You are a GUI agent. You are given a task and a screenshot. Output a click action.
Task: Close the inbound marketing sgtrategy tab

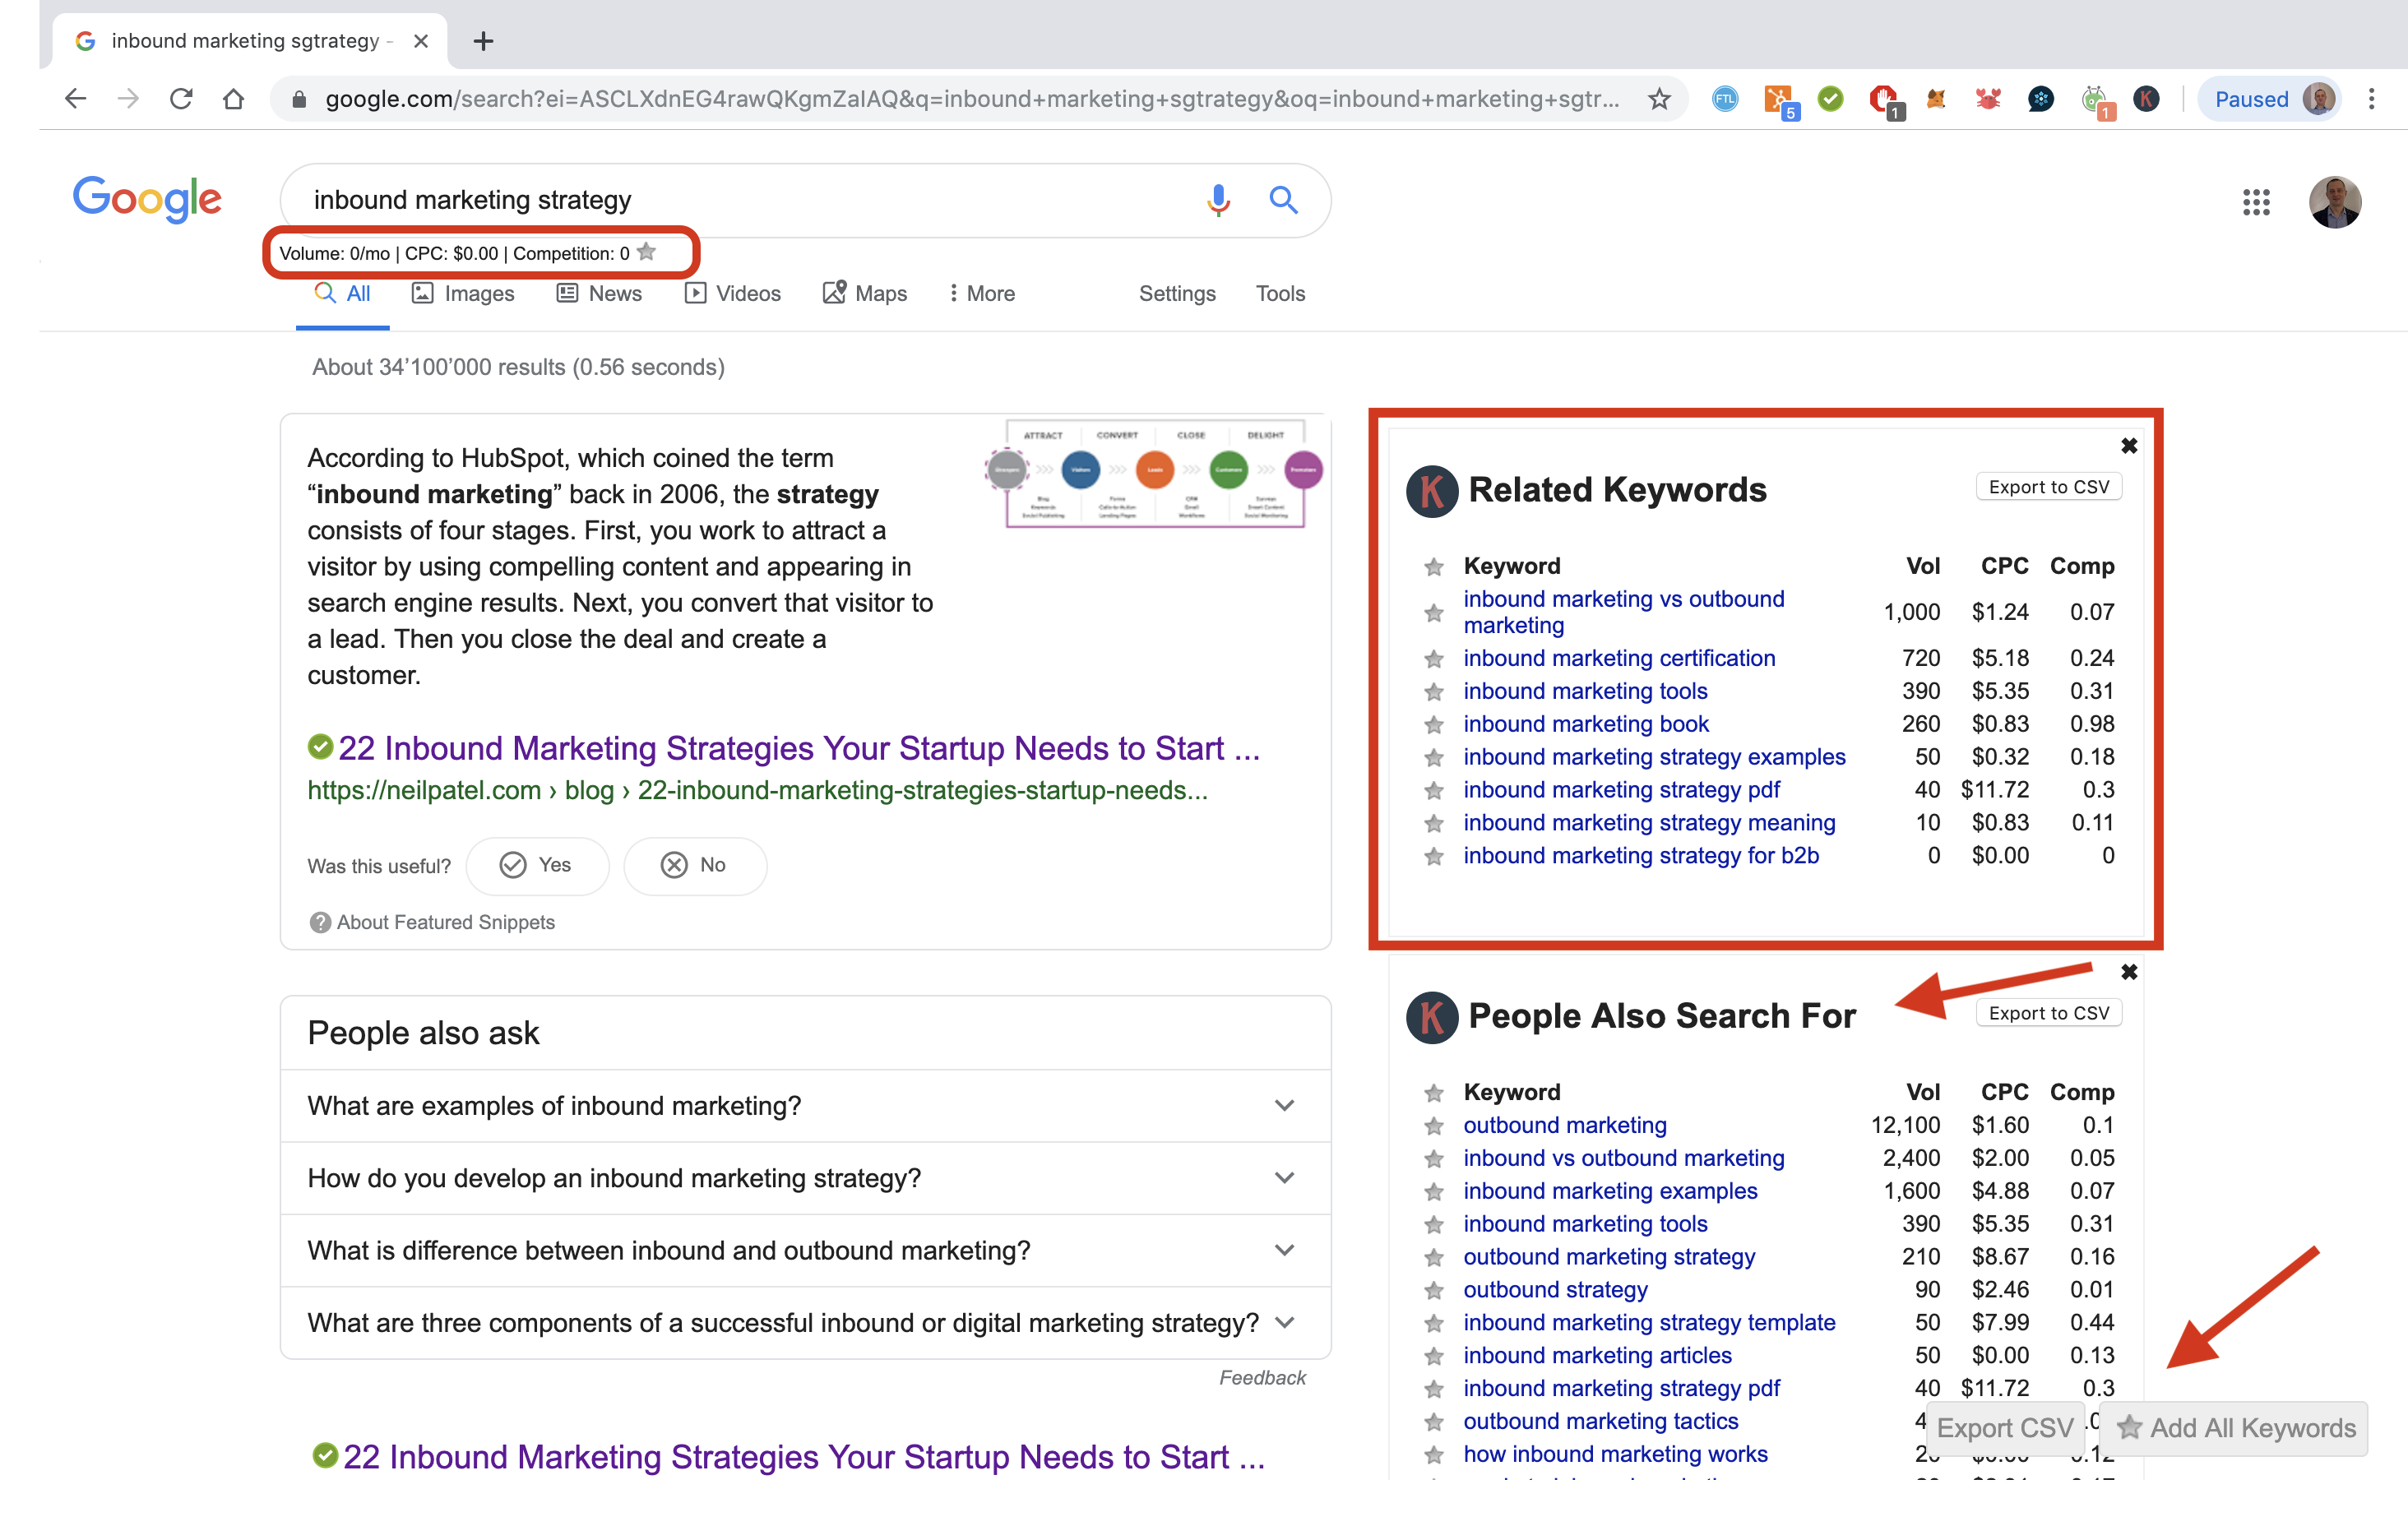pyautogui.click(x=421, y=41)
